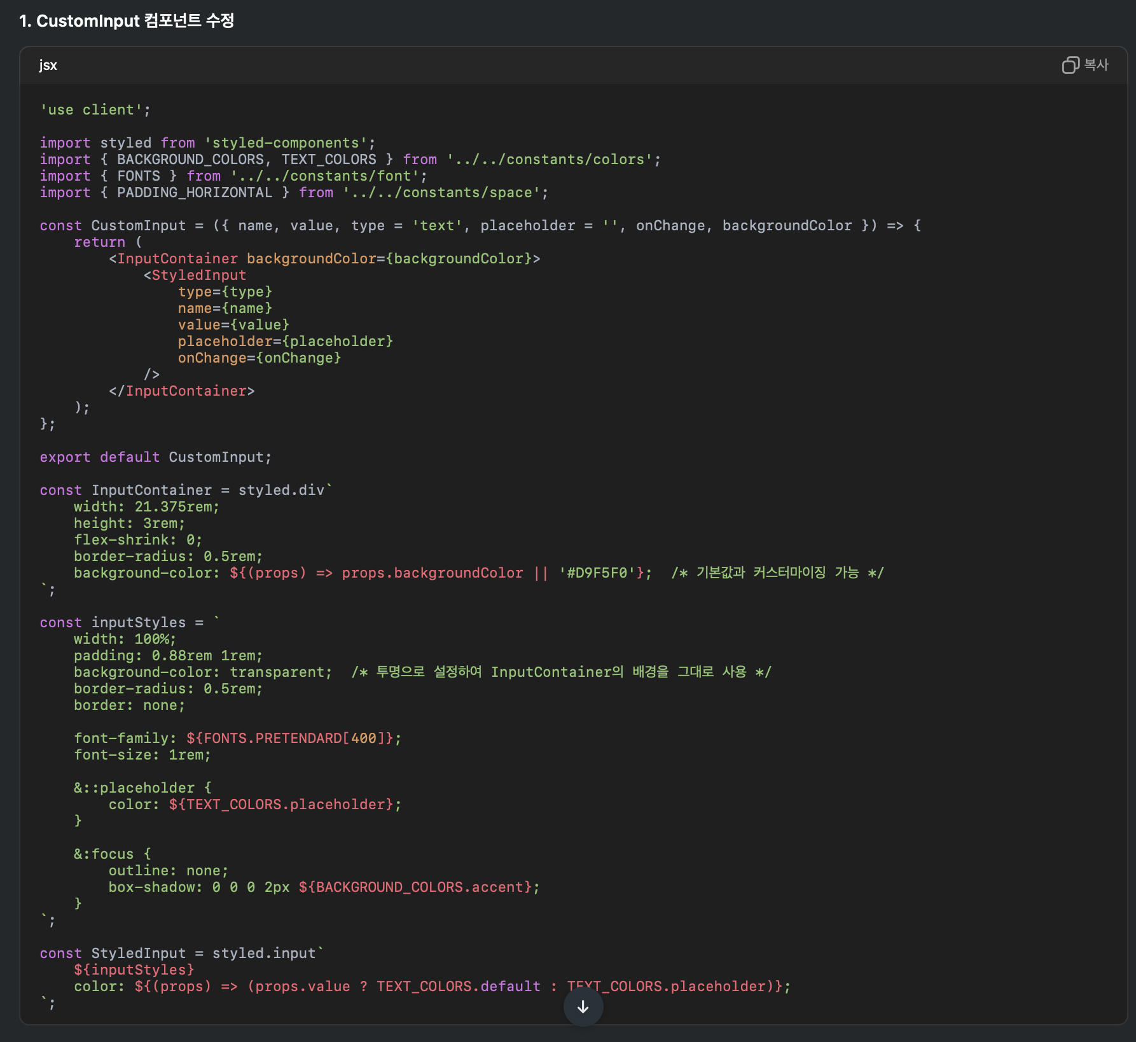Click the heading '1. CustomInput 컴포넌트 수정'
The image size is (1136, 1042).
point(127,21)
